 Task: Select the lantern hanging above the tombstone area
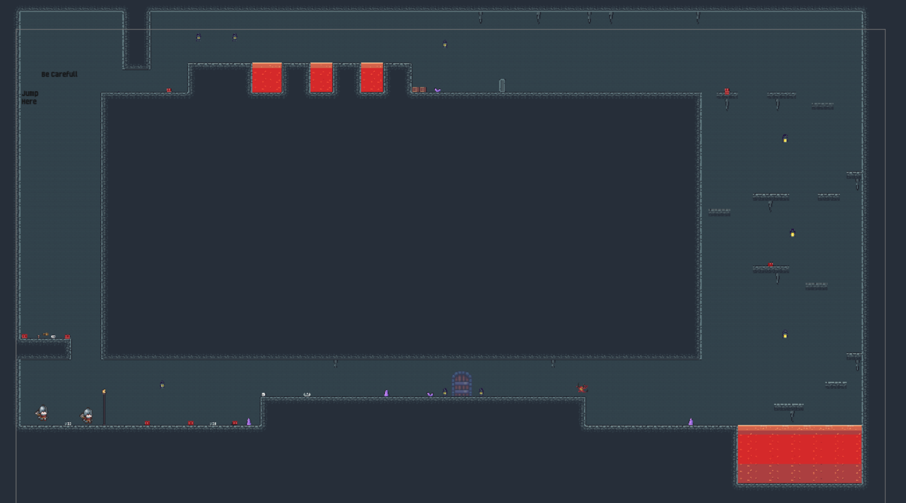(x=445, y=44)
